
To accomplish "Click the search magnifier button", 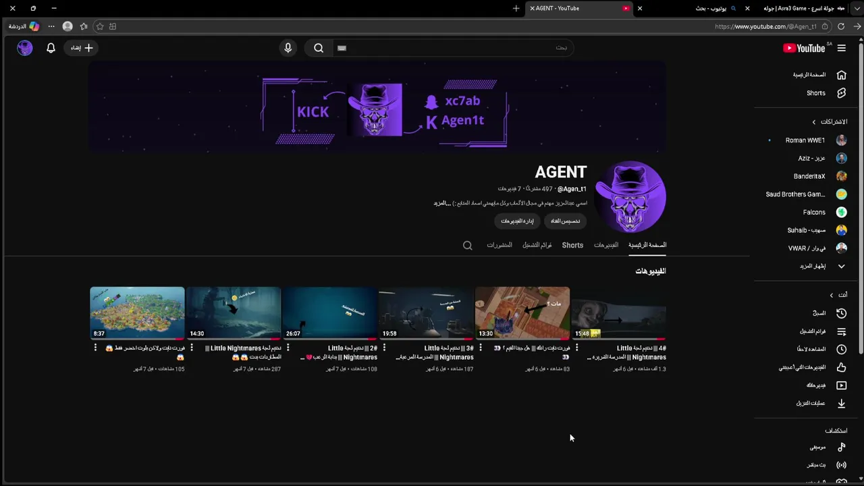I will [319, 48].
